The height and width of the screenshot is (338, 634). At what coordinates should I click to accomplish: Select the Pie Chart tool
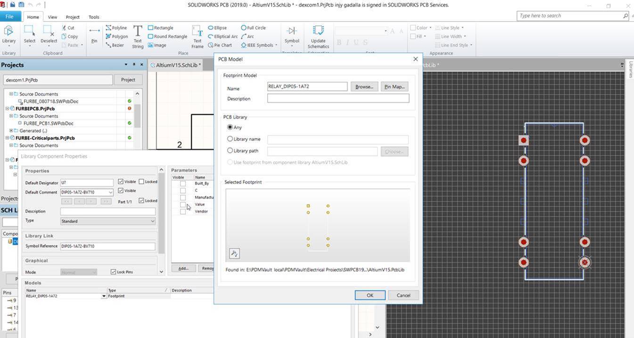pyautogui.click(x=220, y=45)
